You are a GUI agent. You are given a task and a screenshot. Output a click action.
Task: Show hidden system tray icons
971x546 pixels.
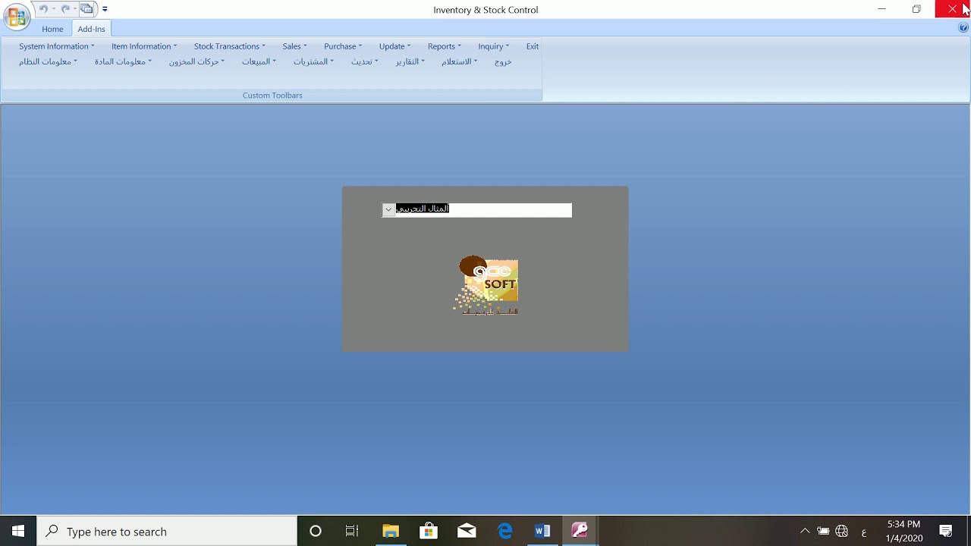805,531
